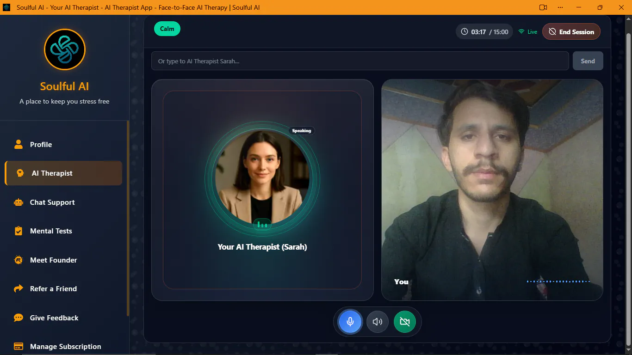Click the Refer a Friend arrow icon
632x355 pixels.
19,288
